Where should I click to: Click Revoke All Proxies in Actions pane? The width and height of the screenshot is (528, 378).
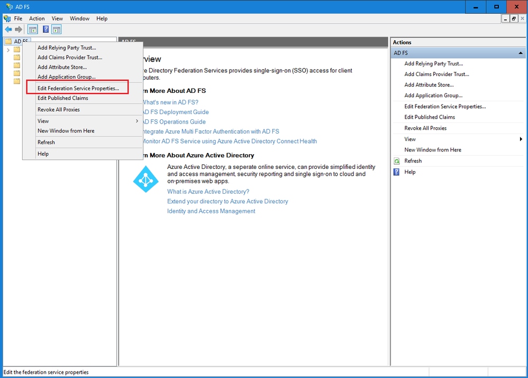425,128
